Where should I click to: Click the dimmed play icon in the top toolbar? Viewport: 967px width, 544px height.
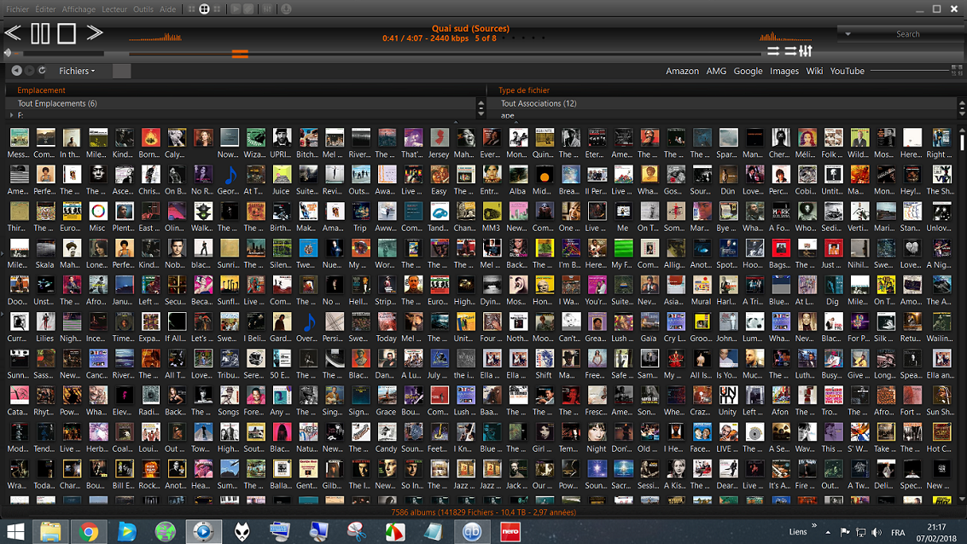point(236,9)
